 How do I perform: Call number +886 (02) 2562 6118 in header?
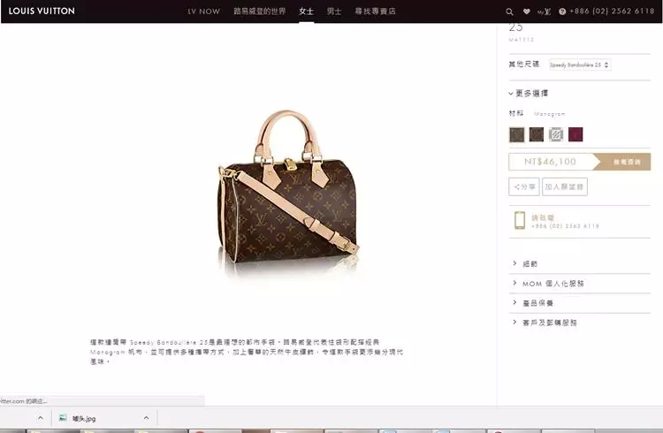612,11
